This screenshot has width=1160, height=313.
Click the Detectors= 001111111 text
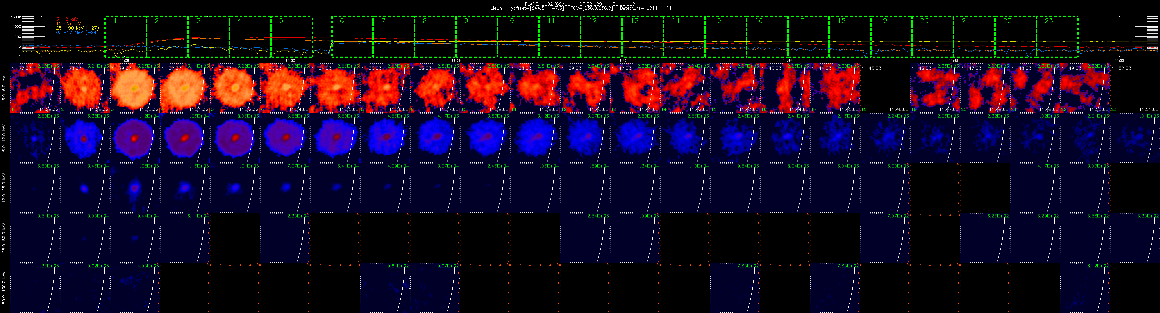[646, 8]
